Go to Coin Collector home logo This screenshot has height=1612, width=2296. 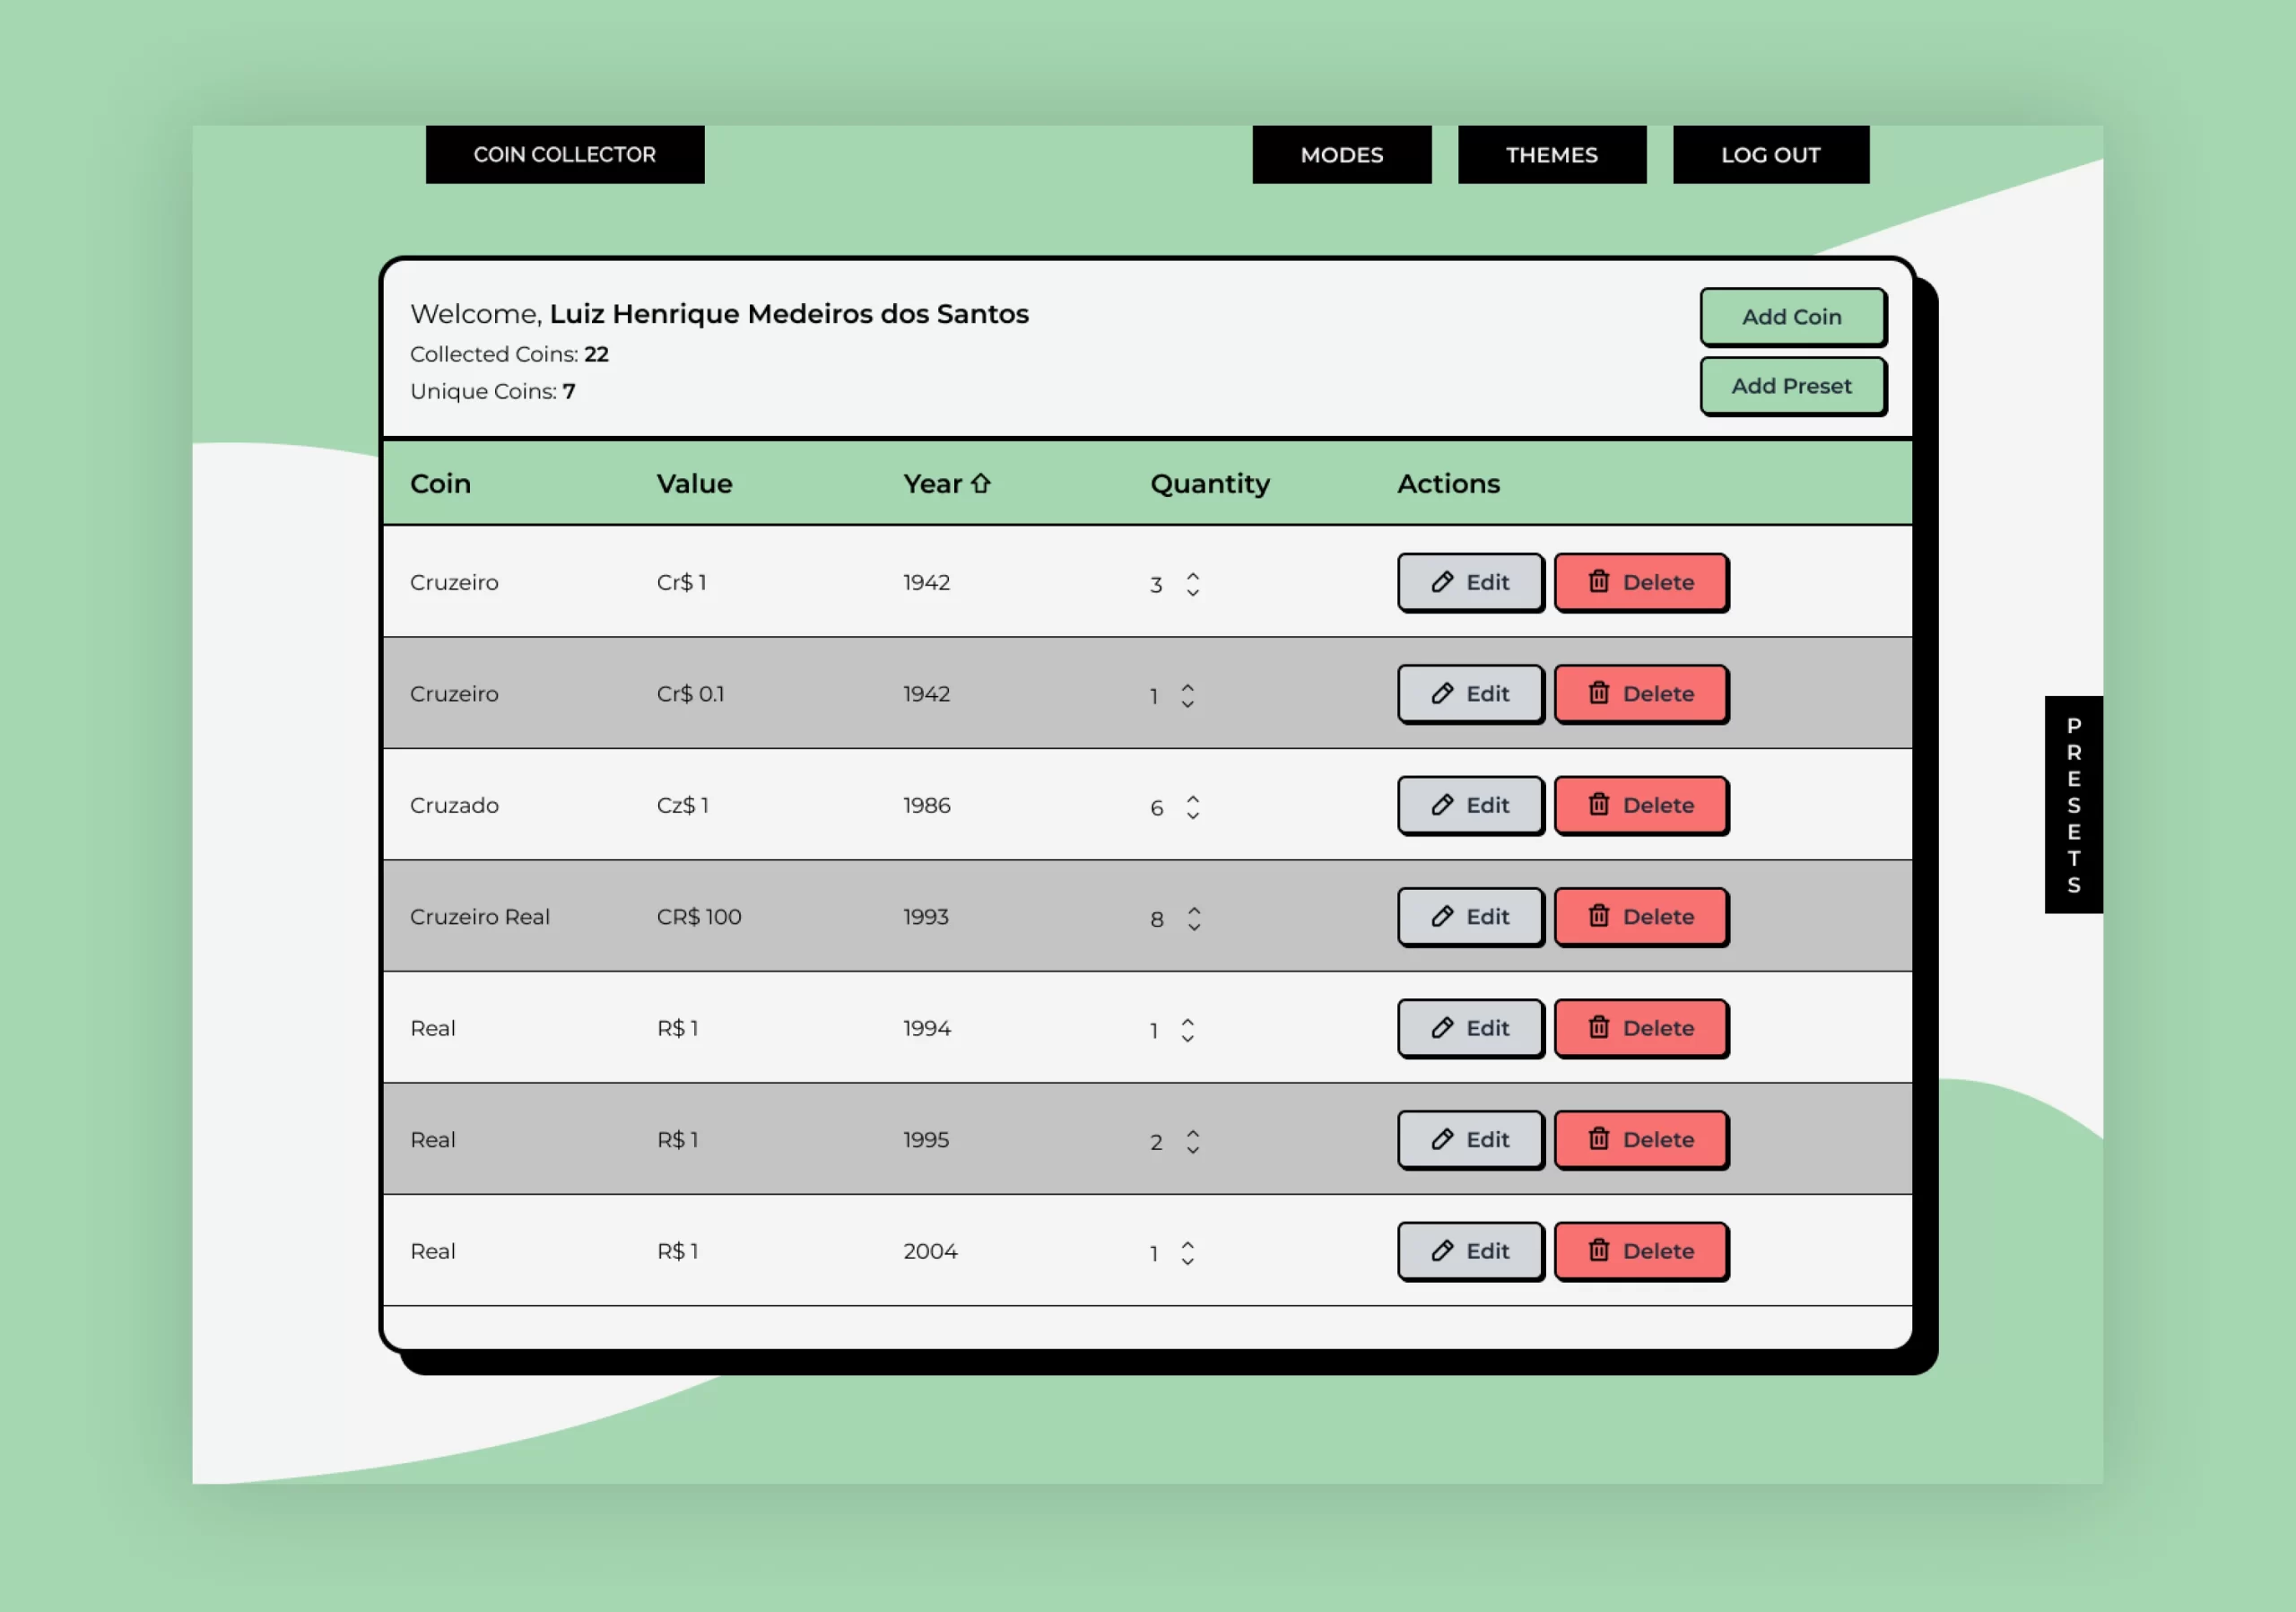click(565, 155)
